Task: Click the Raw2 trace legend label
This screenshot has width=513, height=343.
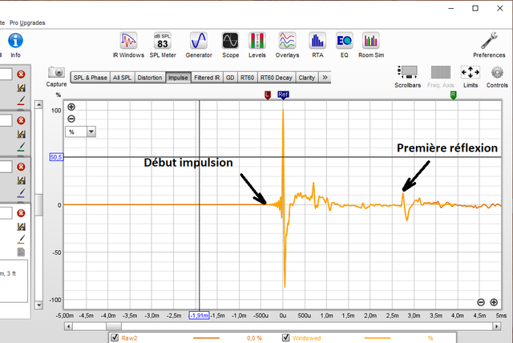Action: point(129,338)
